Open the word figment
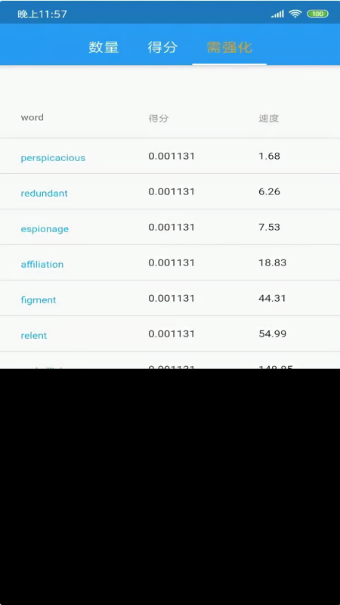340x605 pixels. 39,299
